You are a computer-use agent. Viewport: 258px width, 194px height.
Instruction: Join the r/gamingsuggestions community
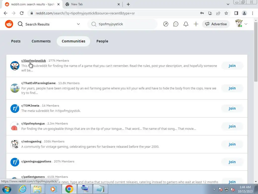point(232,162)
